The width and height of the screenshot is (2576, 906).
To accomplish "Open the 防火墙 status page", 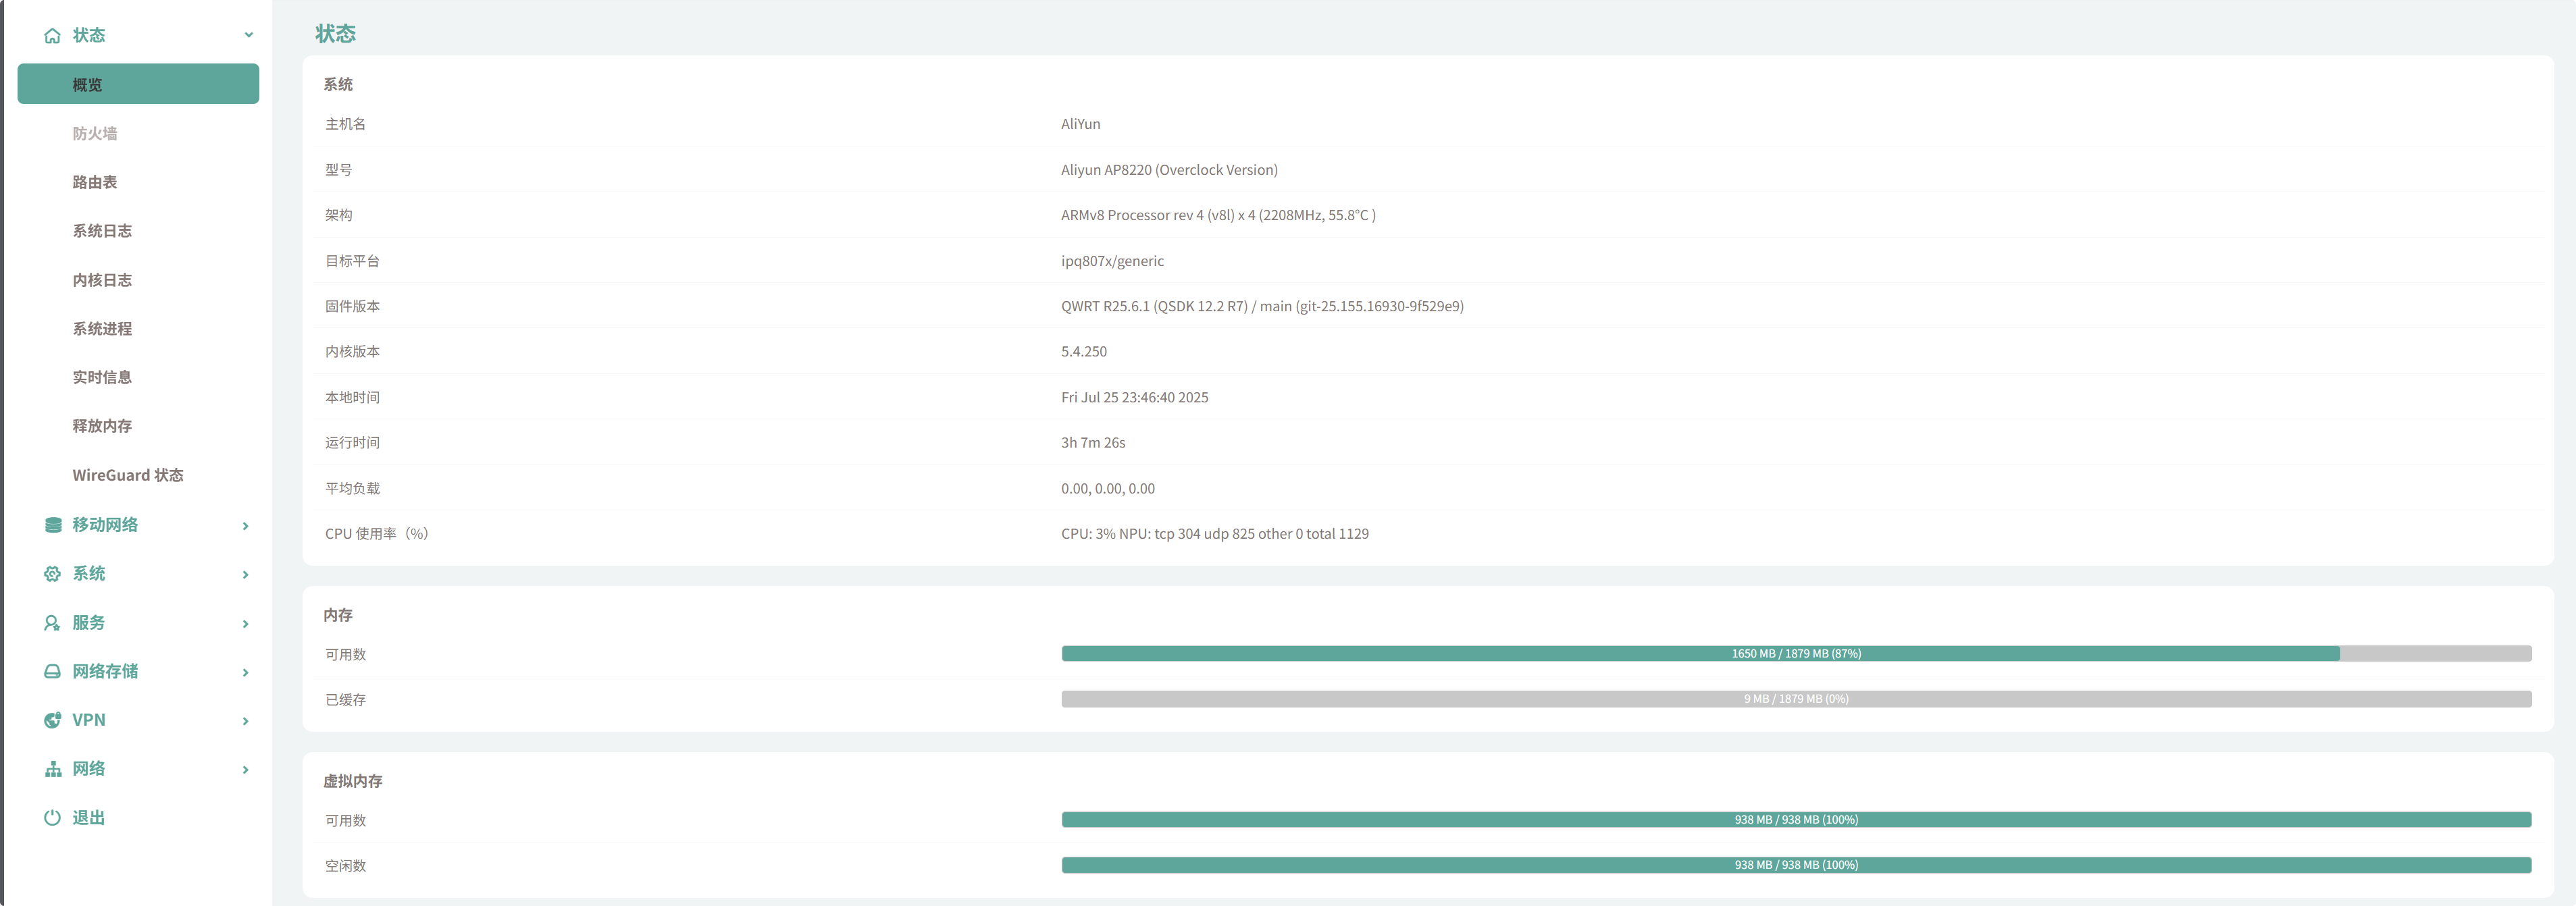I will (x=95, y=133).
